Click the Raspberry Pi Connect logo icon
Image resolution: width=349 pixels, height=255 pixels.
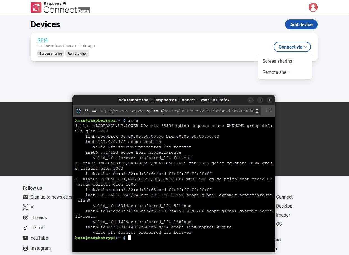(36, 7)
